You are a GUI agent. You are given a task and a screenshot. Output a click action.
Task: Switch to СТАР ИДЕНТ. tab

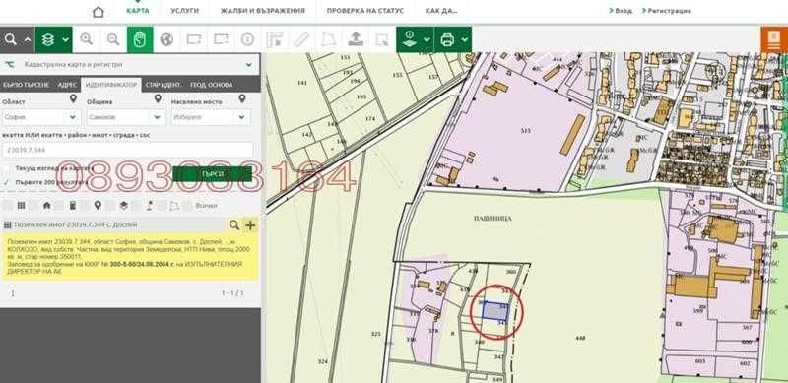(164, 85)
